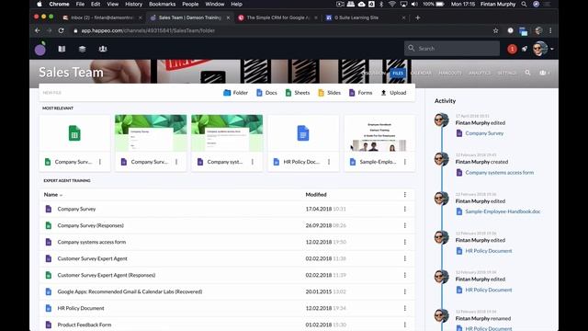Open options for Customer Survey Expert Agent row
Image resolution: width=588 pixels, height=331 pixels.
[x=405, y=258]
